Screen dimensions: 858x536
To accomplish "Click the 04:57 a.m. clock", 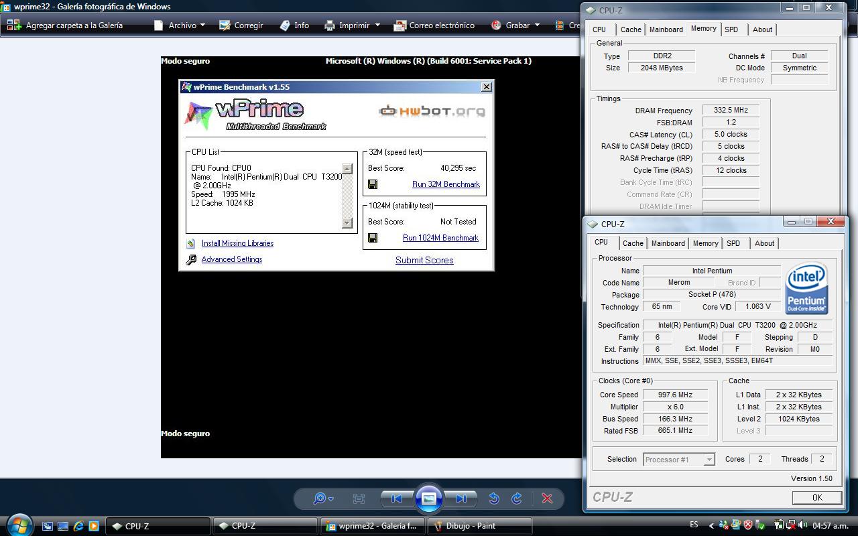I will coord(830,526).
